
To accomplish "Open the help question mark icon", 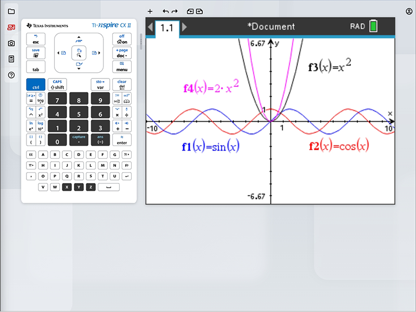I will click(x=11, y=75).
